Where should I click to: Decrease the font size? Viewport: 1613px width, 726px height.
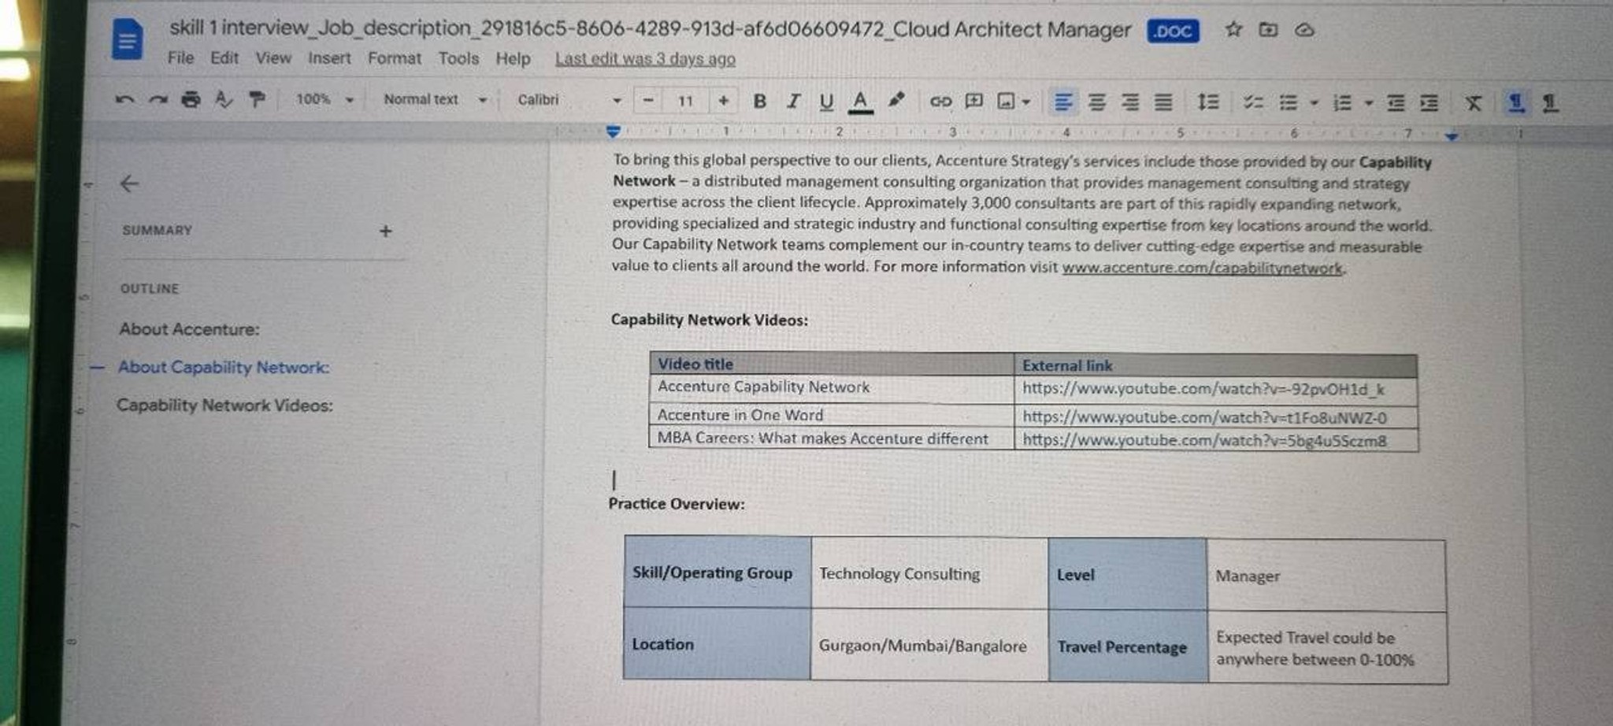[648, 100]
